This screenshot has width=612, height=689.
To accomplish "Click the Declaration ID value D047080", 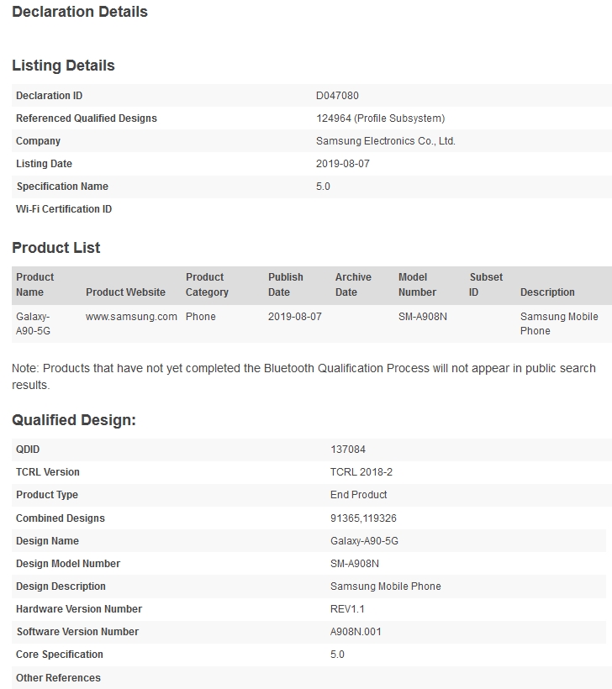I will tap(337, 96).
